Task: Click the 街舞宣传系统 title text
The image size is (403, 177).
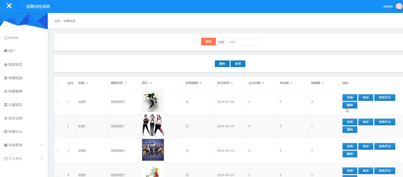Action: [38, 7]
